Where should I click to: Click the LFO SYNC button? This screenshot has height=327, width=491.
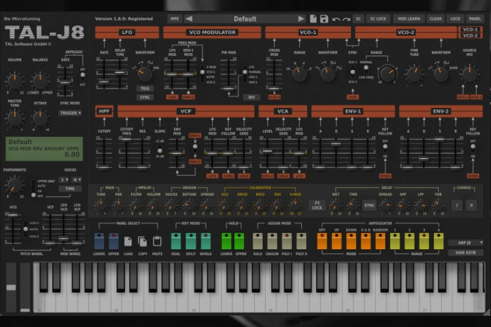[x=145, y=97]
